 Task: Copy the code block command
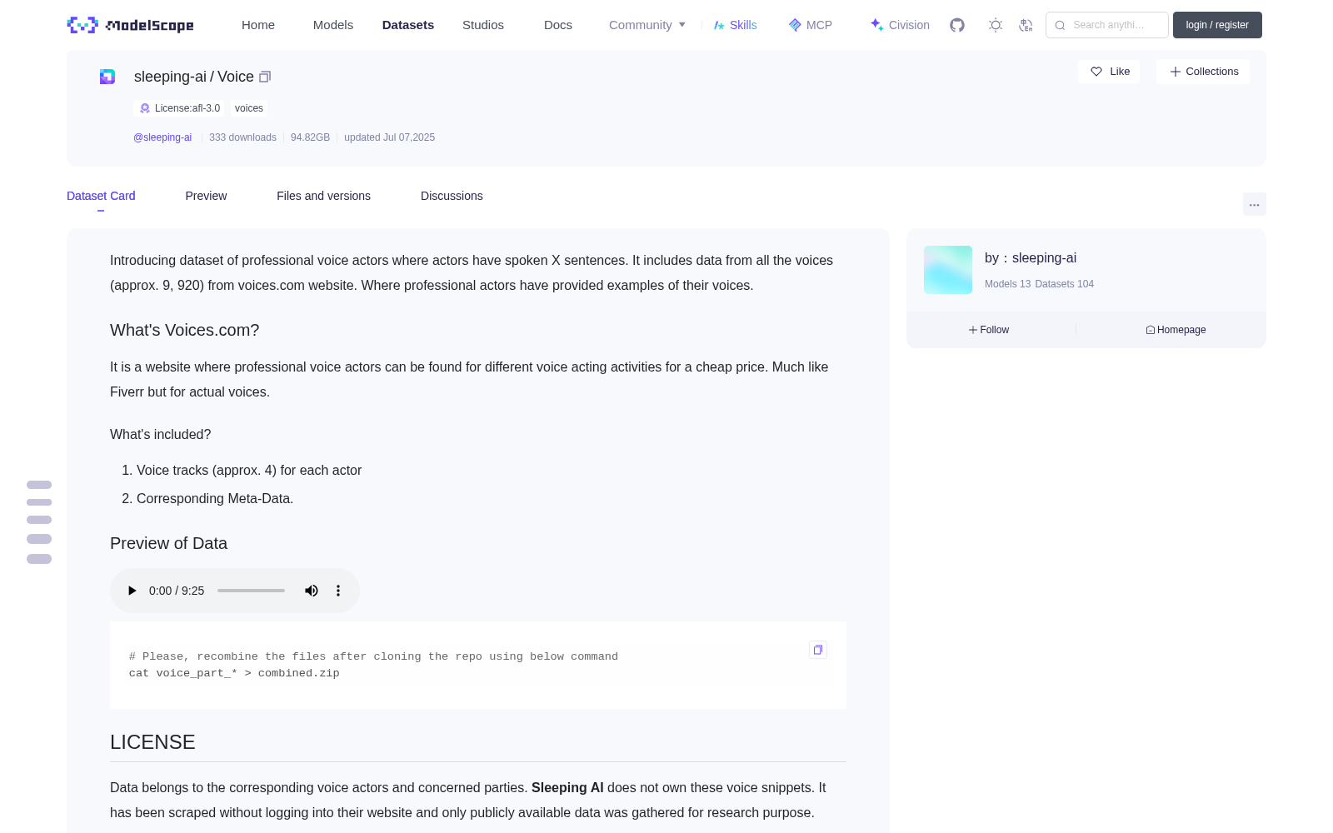coord(818,650)
